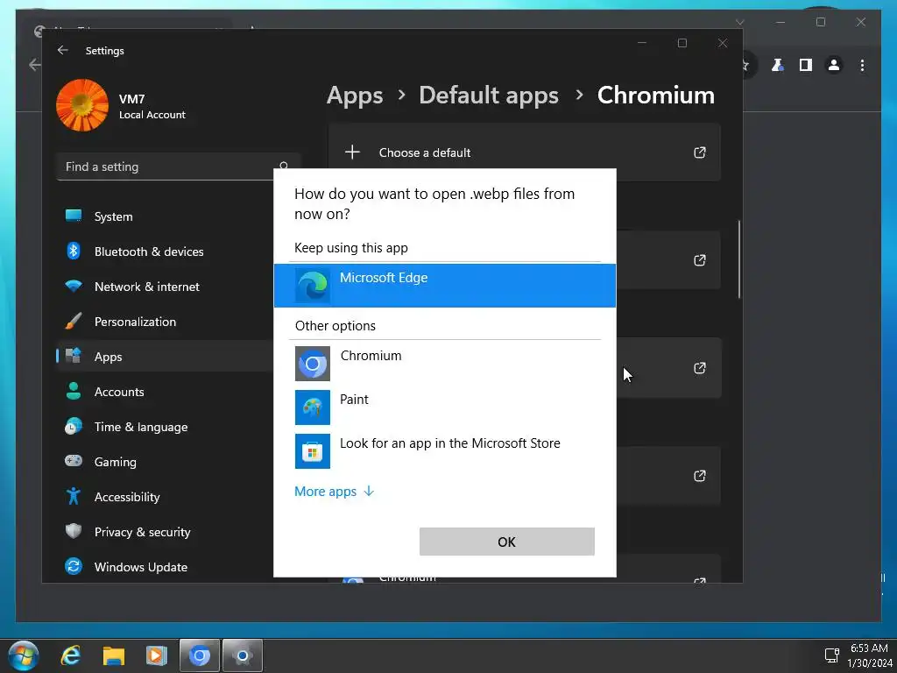Click the VM7 Local Account profile picture
The image size is (897, 673).
coord(82,105)
